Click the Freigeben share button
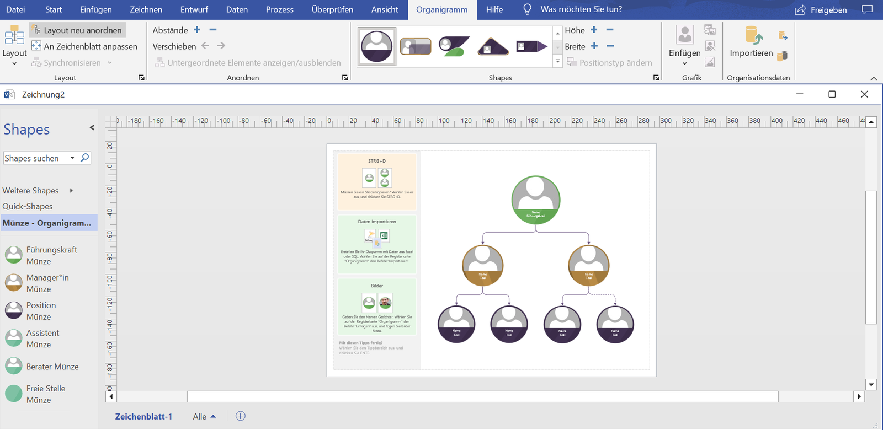This screenshot has width=883, height=430. [821, 10]
